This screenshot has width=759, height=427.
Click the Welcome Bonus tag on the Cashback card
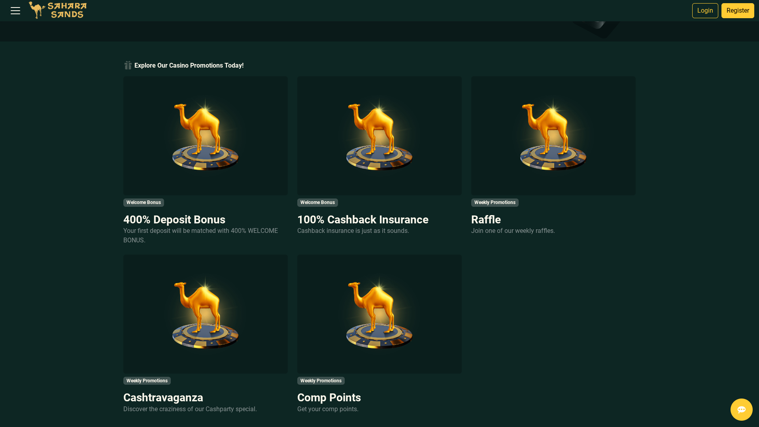[x=317, y=202]
